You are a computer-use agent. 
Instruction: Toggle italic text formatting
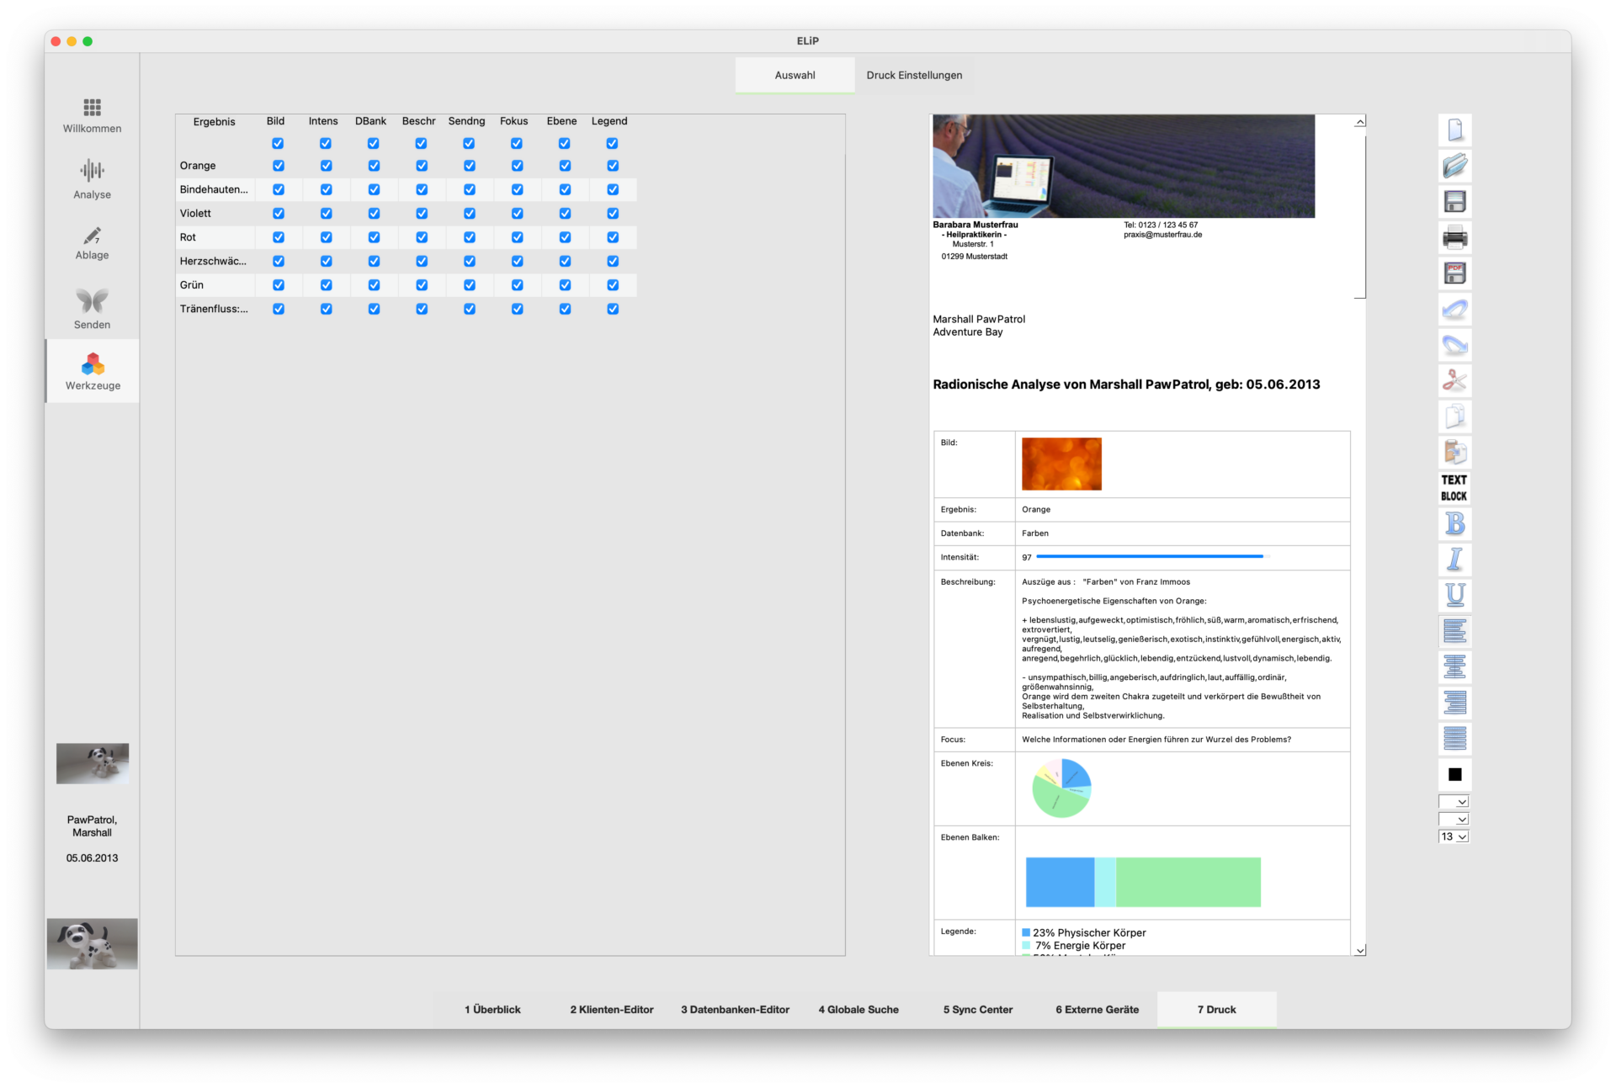pos(1454,560)
